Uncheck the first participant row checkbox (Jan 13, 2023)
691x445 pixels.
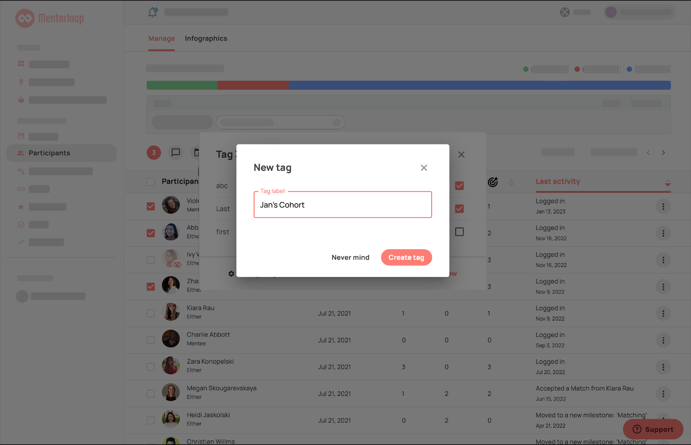click(151, 206)
